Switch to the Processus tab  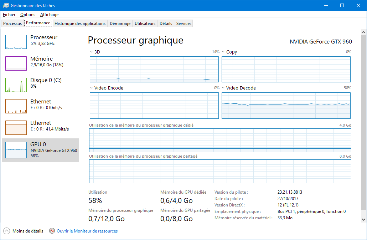(x=12, y=24)
